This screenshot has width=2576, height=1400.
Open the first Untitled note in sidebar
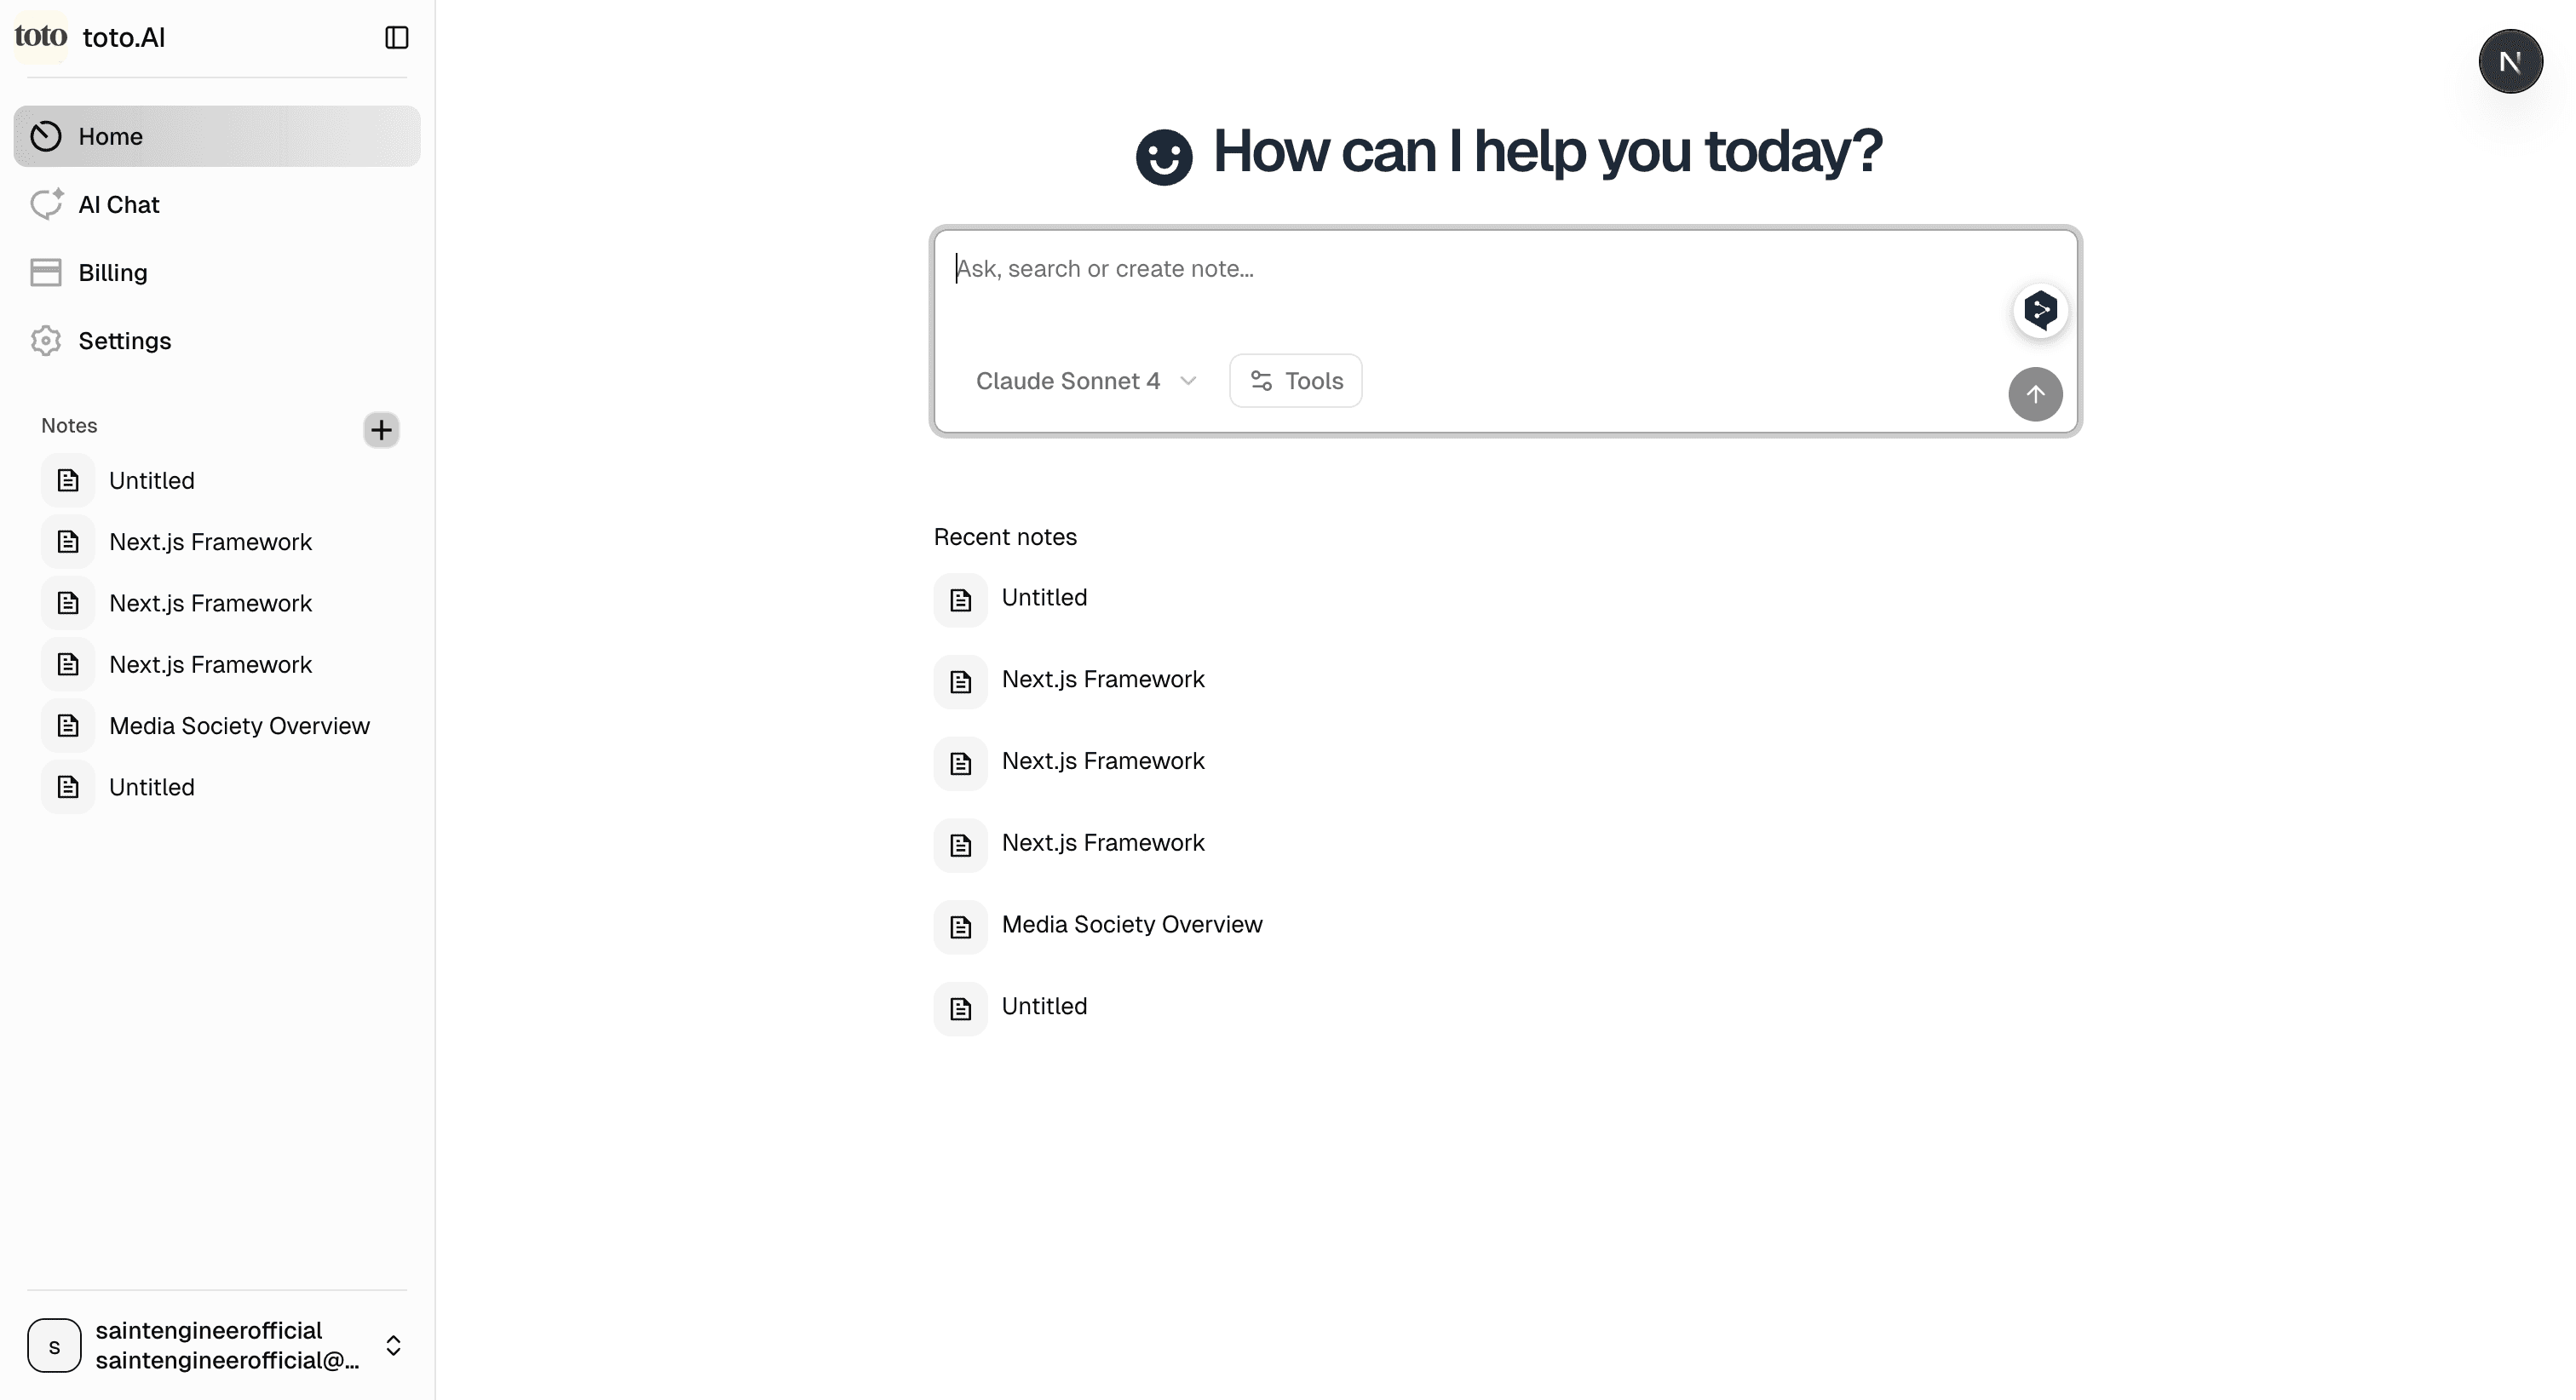pos(151,480)
